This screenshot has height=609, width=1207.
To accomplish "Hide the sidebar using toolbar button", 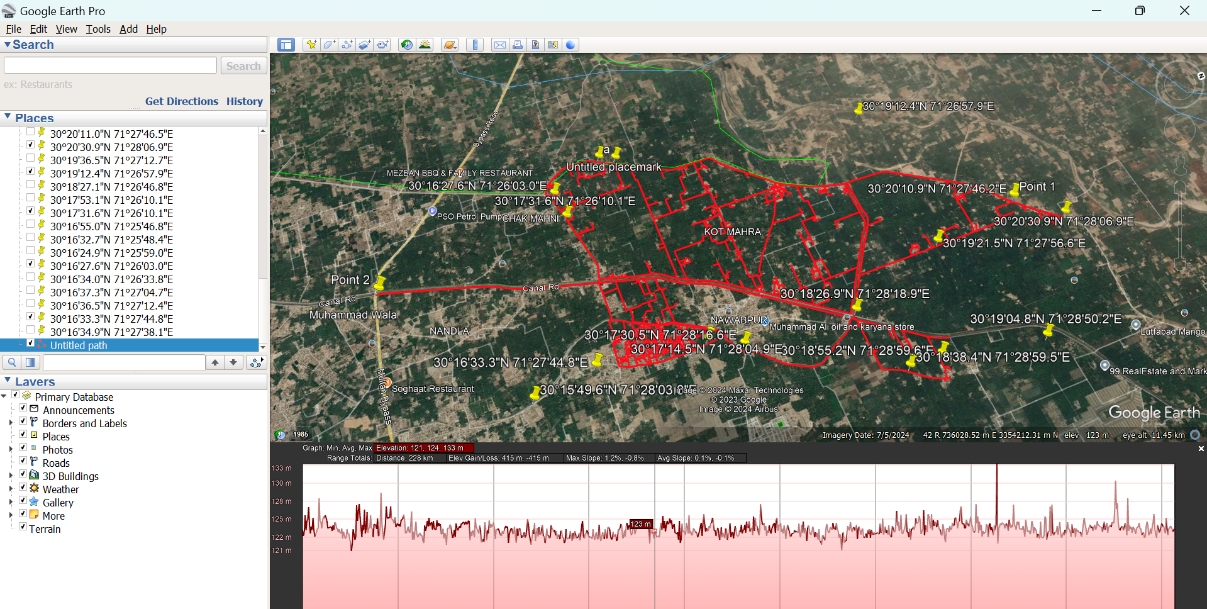I will tap(286, 45).
